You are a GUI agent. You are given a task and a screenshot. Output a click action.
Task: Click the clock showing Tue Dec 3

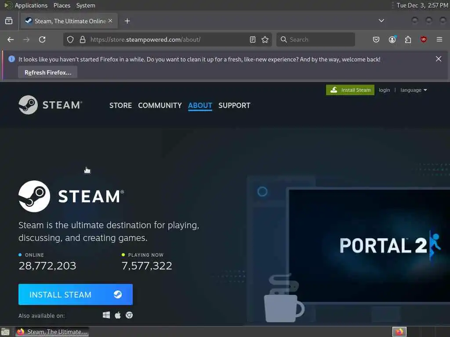[x=422, y=5]
